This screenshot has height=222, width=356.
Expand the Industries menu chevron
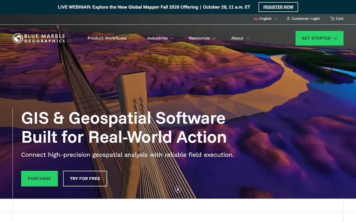(x=172, y=38)
